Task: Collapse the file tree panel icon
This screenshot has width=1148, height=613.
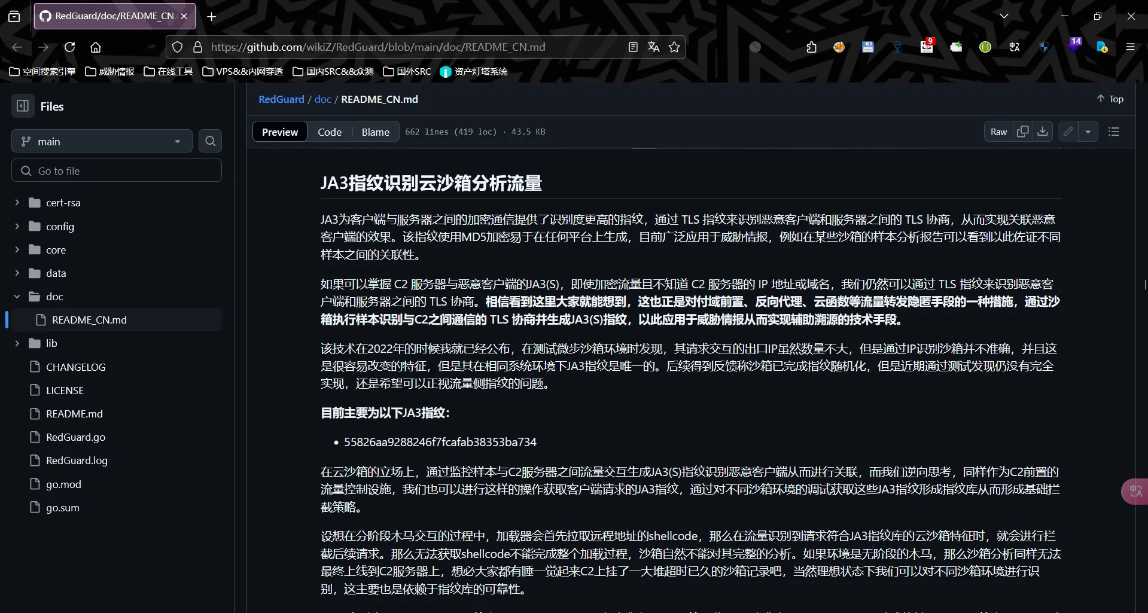Action: point(23,106)
